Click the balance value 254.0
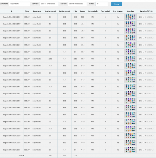 pyautogui.click(x=83, y=66)
